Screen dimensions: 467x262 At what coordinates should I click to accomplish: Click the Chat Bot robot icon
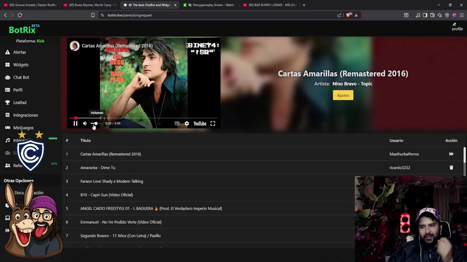(7, 77)
